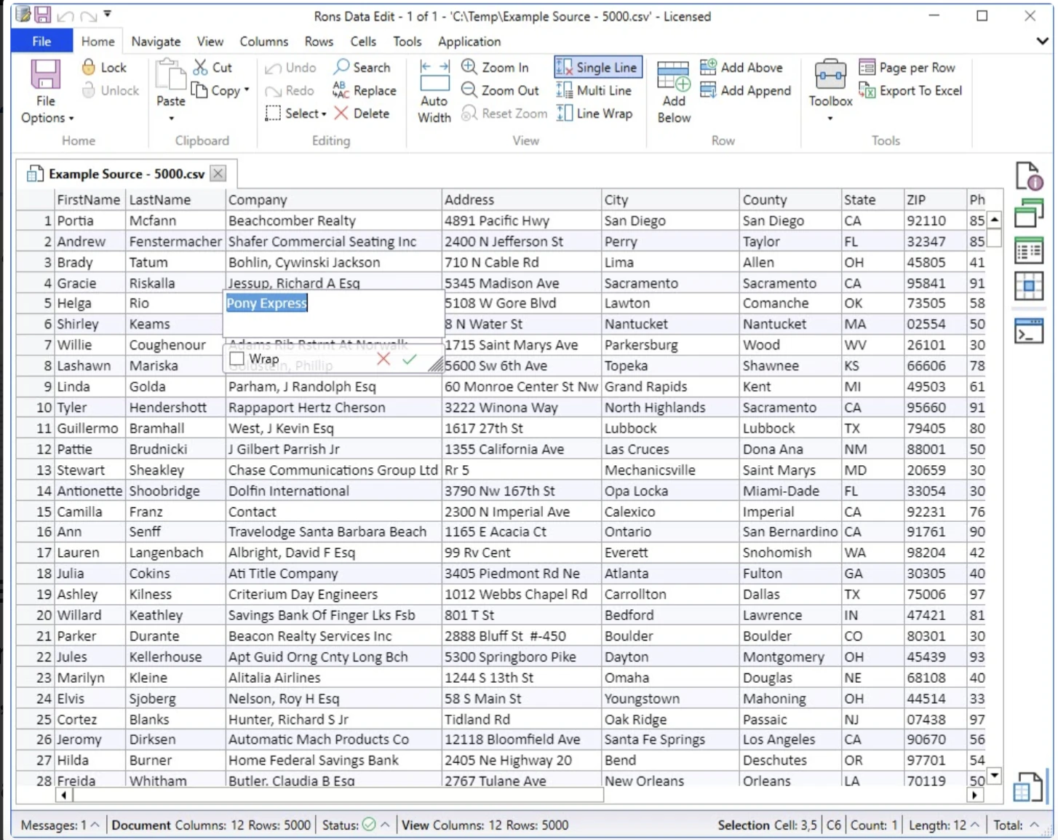Expand the Length status chevron
The image size is (1058, 840).
coord(975,825)
